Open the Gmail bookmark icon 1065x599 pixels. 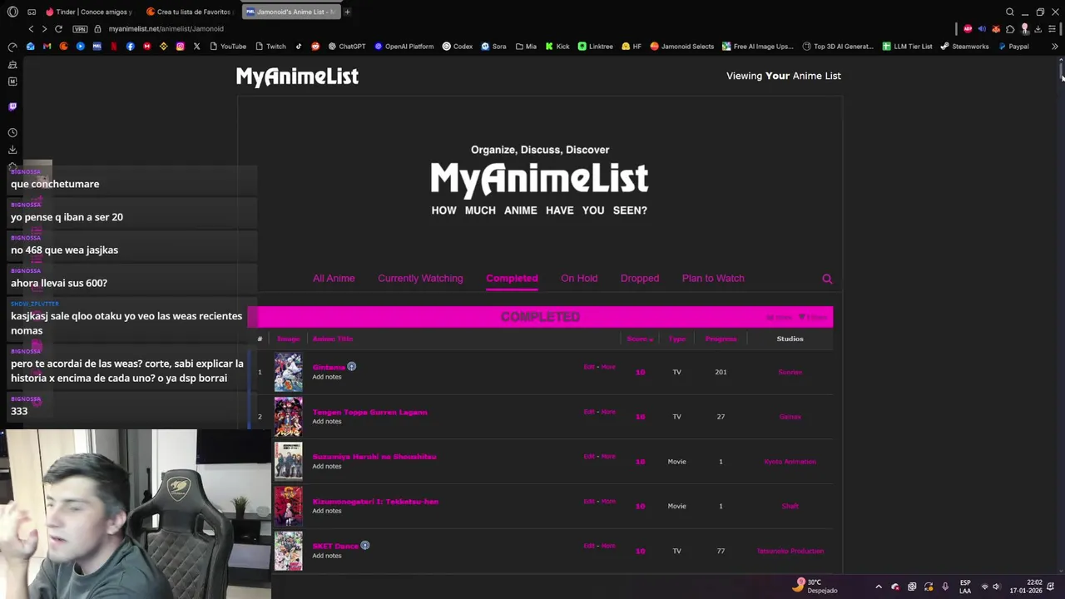point(47,47)
